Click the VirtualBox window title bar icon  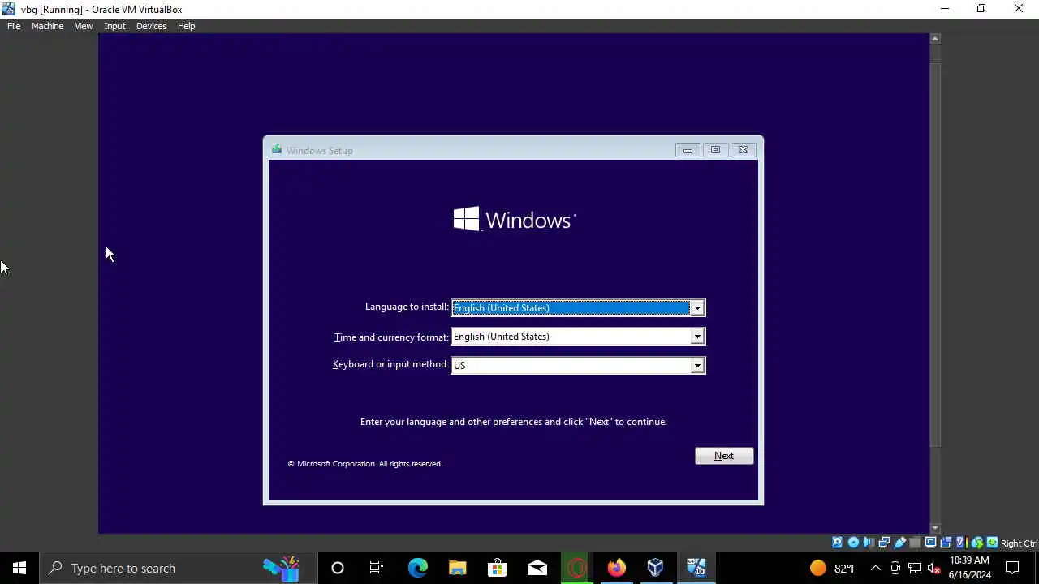click(8, 9)
